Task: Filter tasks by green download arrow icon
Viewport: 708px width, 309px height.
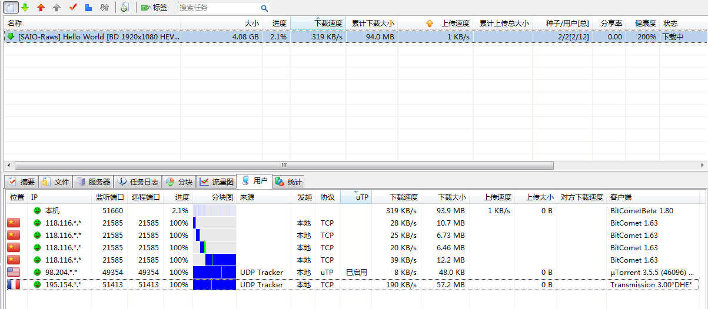Action: pos(25,8)
